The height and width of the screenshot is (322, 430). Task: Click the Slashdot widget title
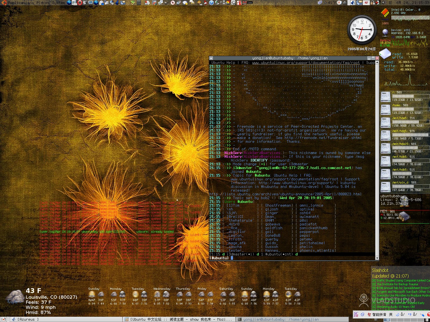coord(380,270)
